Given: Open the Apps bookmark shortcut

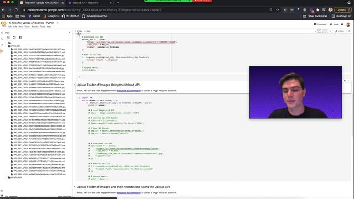Looking at the screenshot, I should coord(7,16).
